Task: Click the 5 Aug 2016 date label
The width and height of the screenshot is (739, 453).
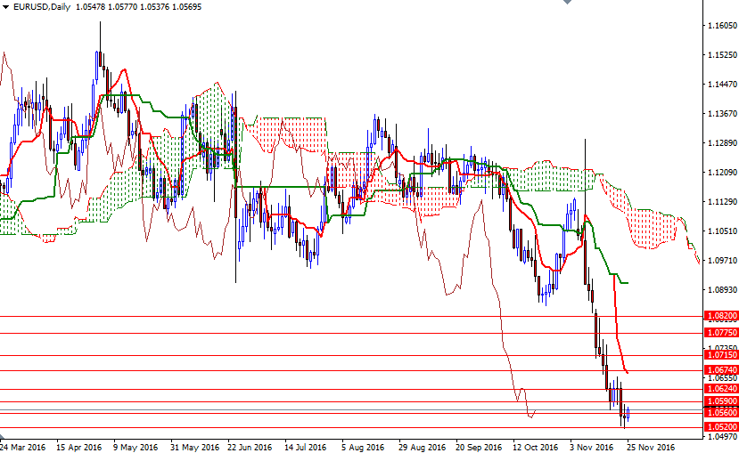Action: pyautogui.click(x=363, y=448)
